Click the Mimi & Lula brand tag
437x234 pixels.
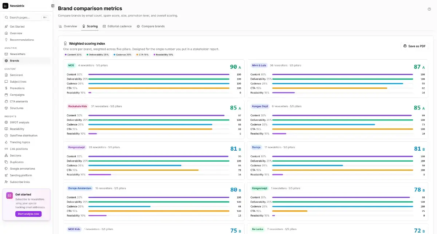pos(259,66)
